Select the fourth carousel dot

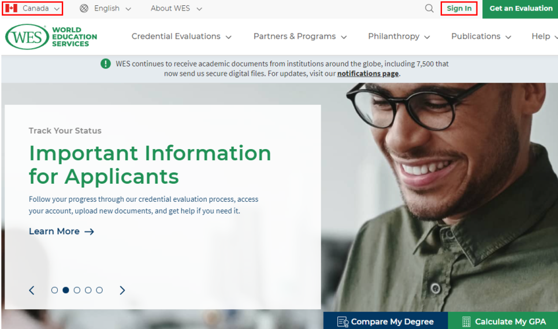(x=88, y=290)
